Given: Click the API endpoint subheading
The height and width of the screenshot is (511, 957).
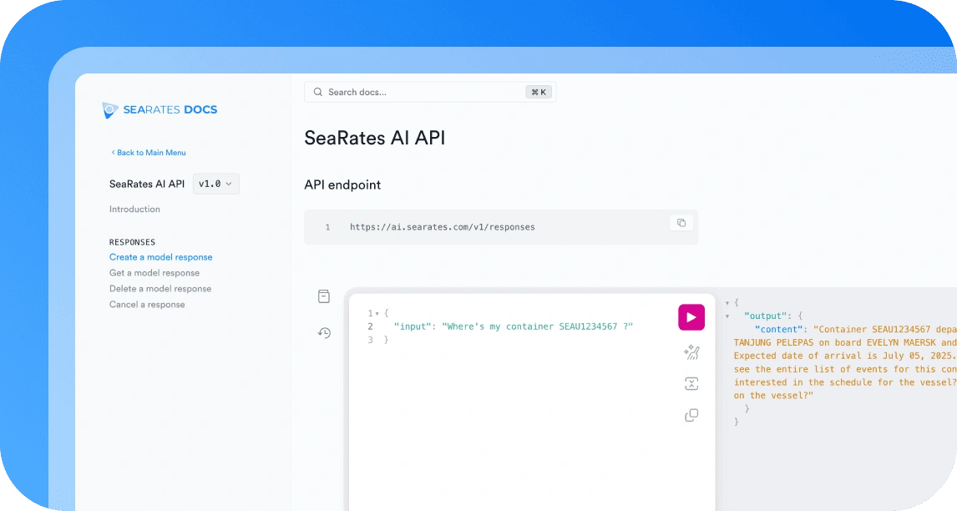Looking at the screenshot, I should pos(342,185).
